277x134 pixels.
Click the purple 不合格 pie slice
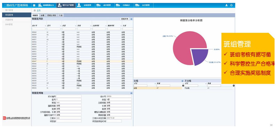click(x=200, y=56)
